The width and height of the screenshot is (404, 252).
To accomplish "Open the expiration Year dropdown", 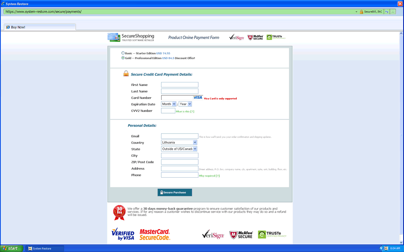I will click(x=185, y=104).
